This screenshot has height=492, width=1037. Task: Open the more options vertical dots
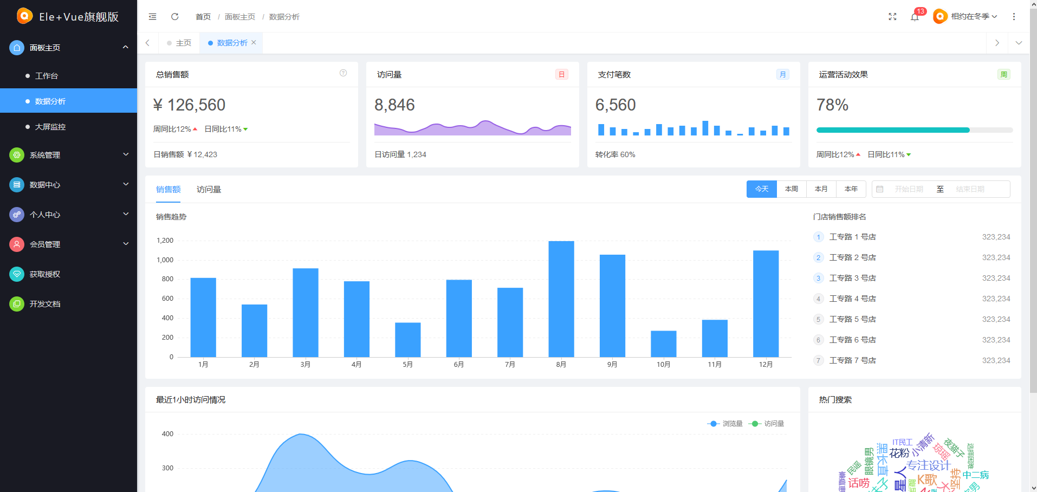1014,17
